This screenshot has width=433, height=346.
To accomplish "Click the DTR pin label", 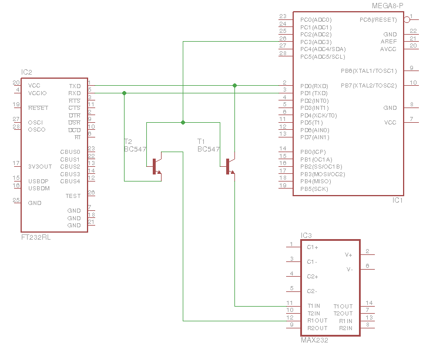I will pos(75,115).
